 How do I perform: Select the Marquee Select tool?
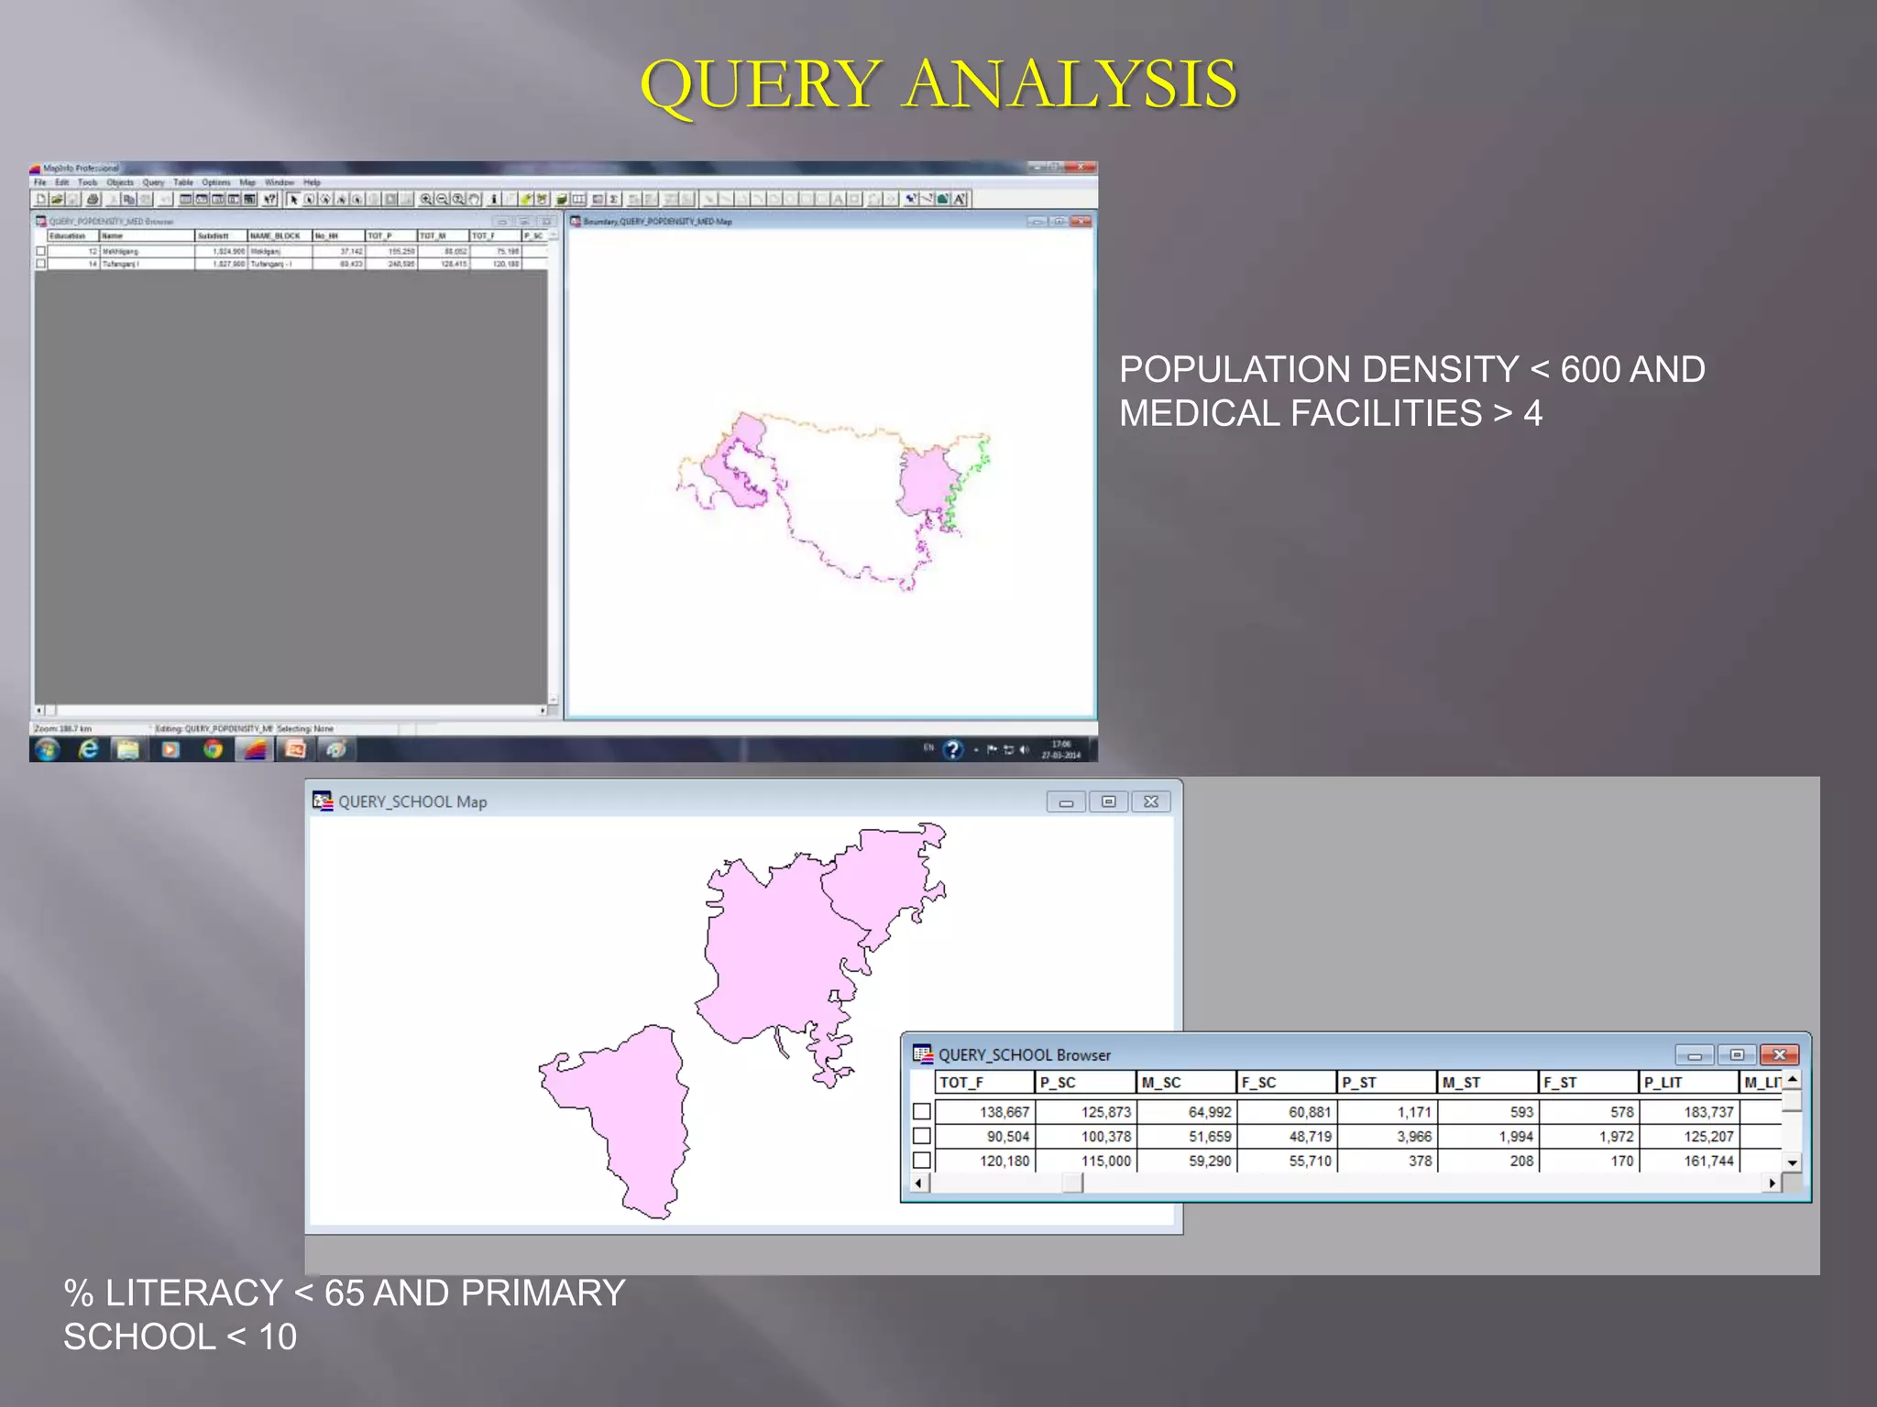point(309,199)
